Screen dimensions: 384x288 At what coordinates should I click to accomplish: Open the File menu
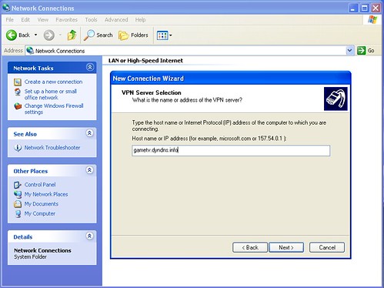coord(10,20)
